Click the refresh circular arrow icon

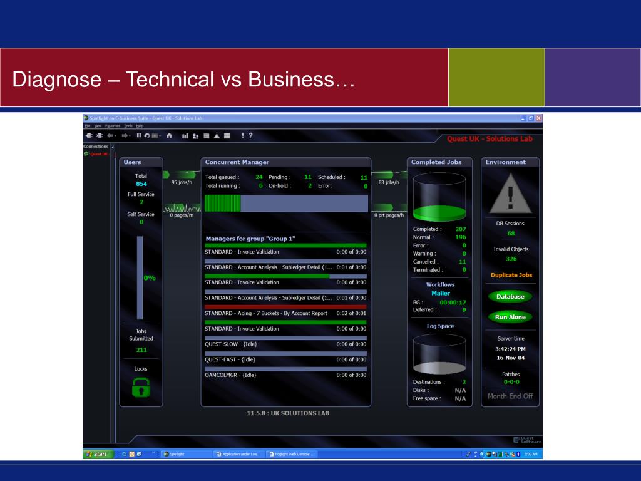pos(146,136)
